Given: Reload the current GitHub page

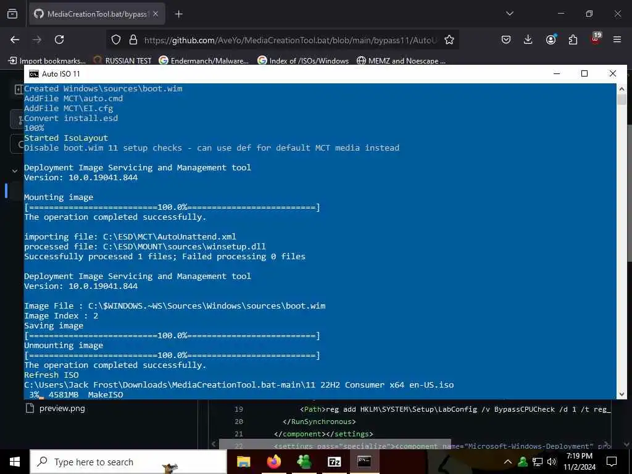Looking at the screenshot, I should [59, 39].
